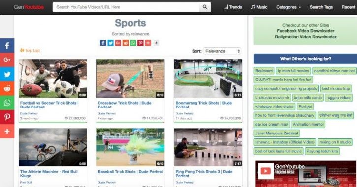This screenshot has width=357, height=187.
Task: Open Crossbow Trick Shots video thumbnail
Action: pyautogui.click(x=130, y=79)
